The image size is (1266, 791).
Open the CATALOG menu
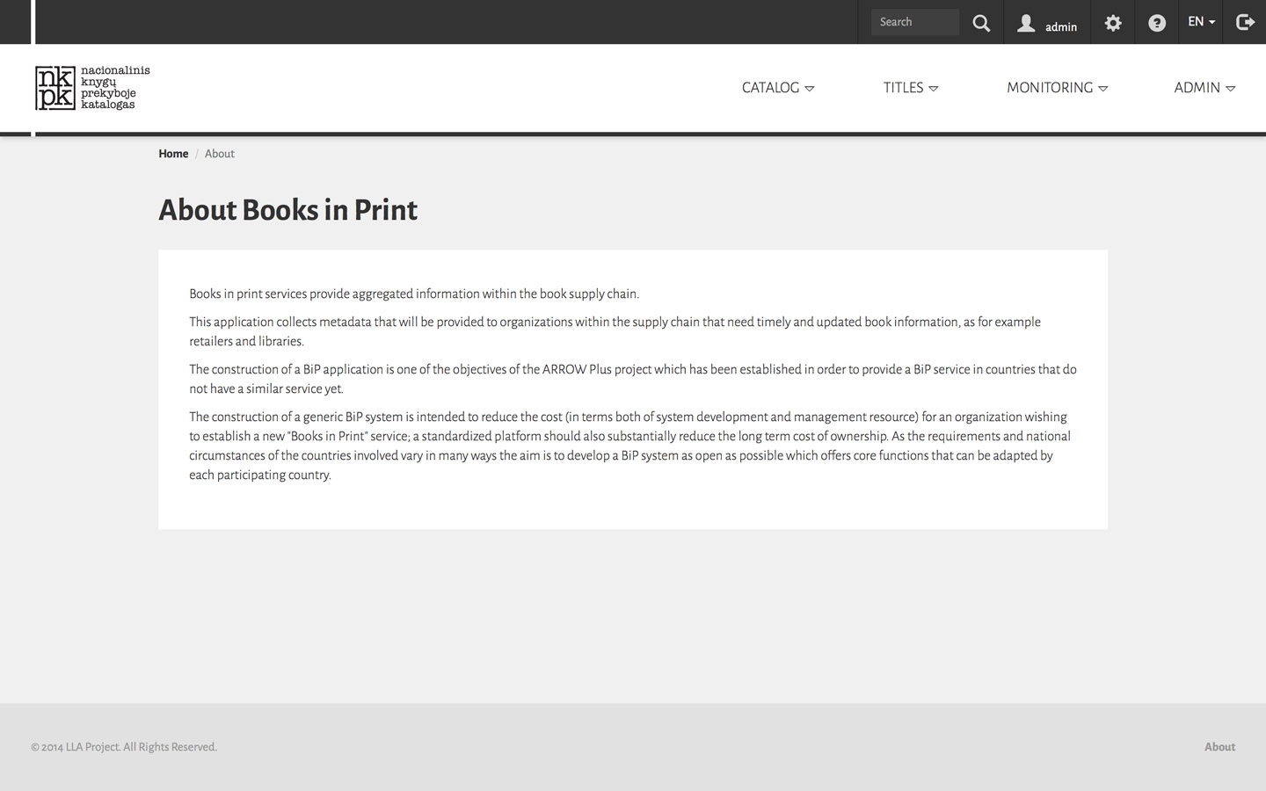778,88
